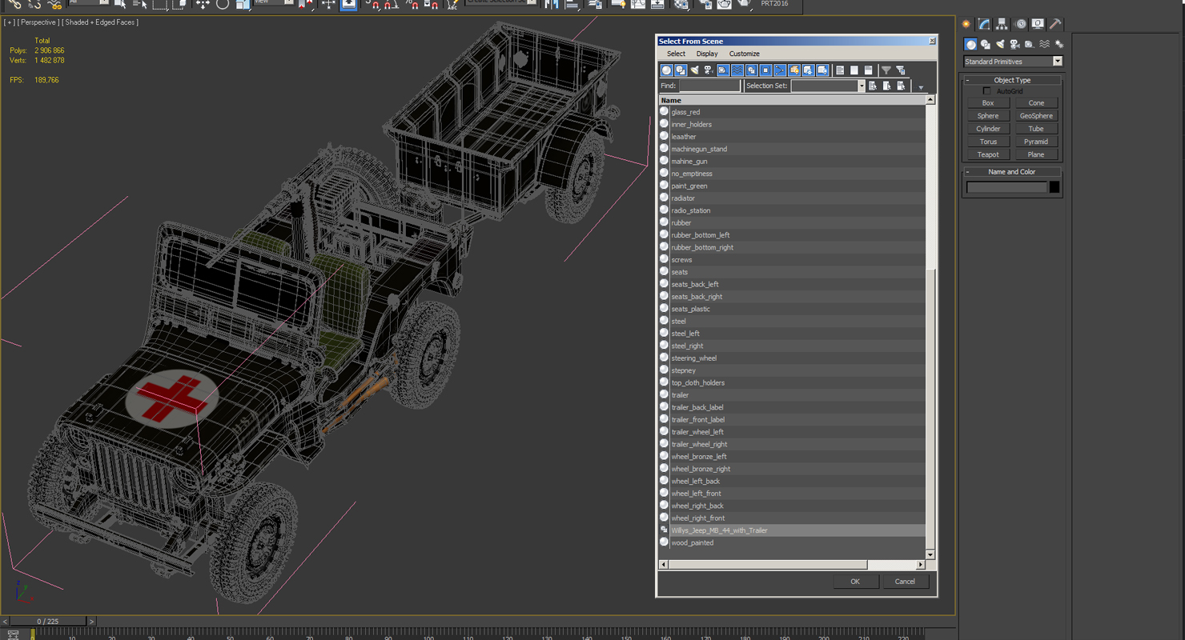Click the time slider next-frame arrow
Viewport: 1185px width, 640px height.
[x=91, y=621]
